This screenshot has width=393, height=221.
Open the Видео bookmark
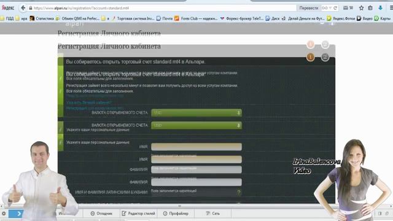pos(364,18)
